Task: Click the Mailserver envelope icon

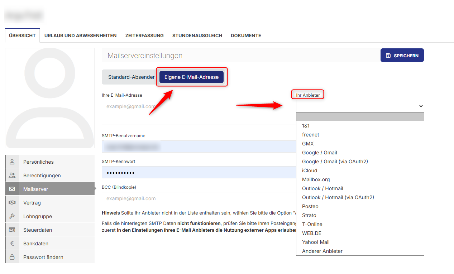Action: (12, 189)
